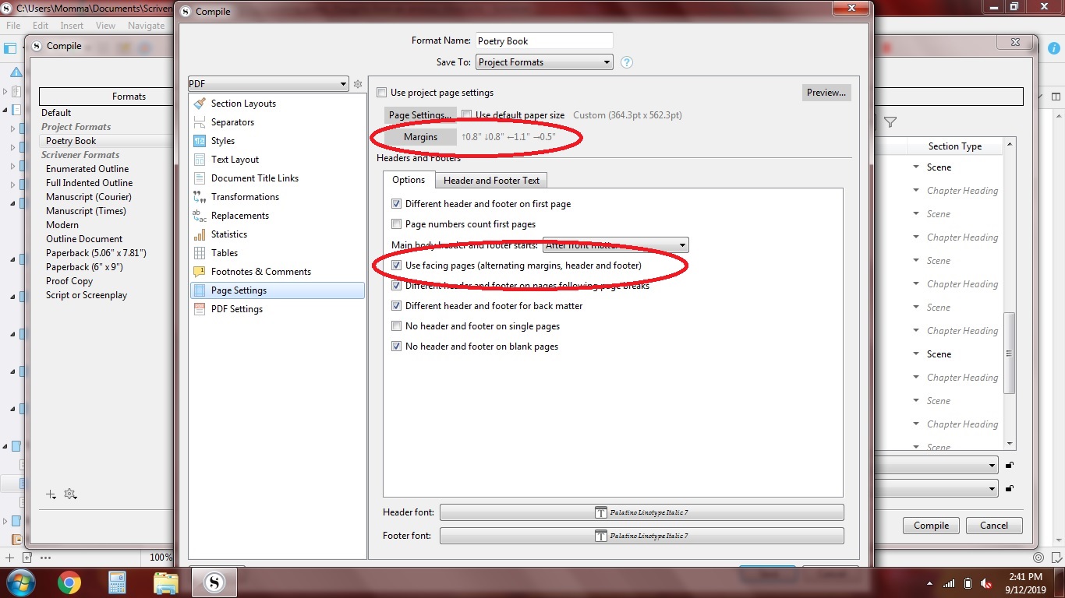Click the Preview... button

click(826, 93)
